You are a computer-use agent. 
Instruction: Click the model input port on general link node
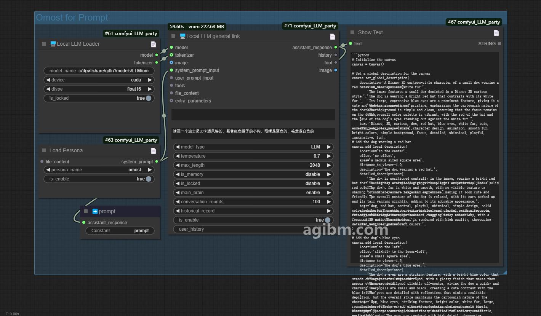171,48
